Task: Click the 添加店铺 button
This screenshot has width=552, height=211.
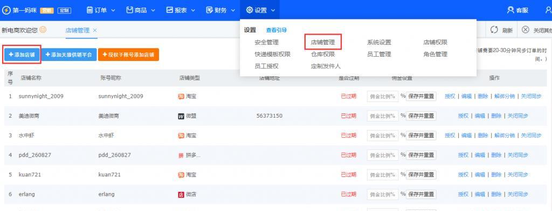Action: tap(22, 55)
